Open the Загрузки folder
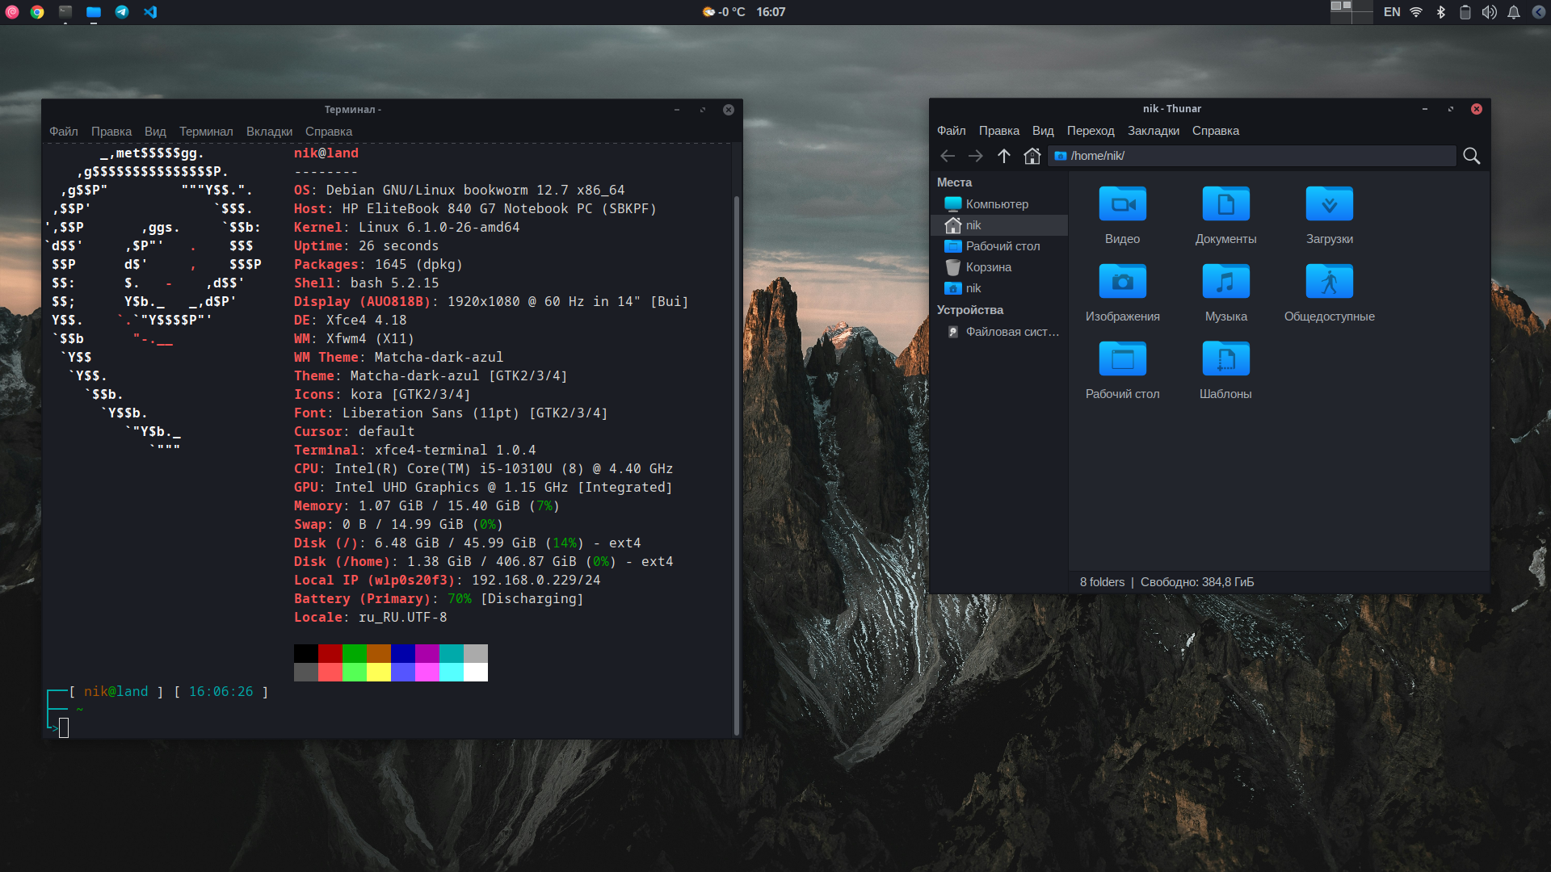1551x872 pixels. coord(1329,205)
